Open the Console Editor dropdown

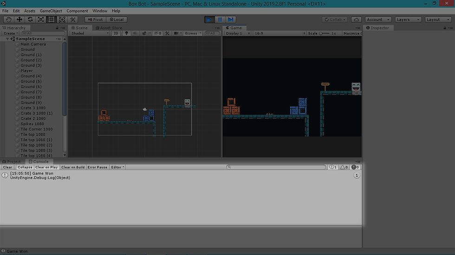coord(117,167)
